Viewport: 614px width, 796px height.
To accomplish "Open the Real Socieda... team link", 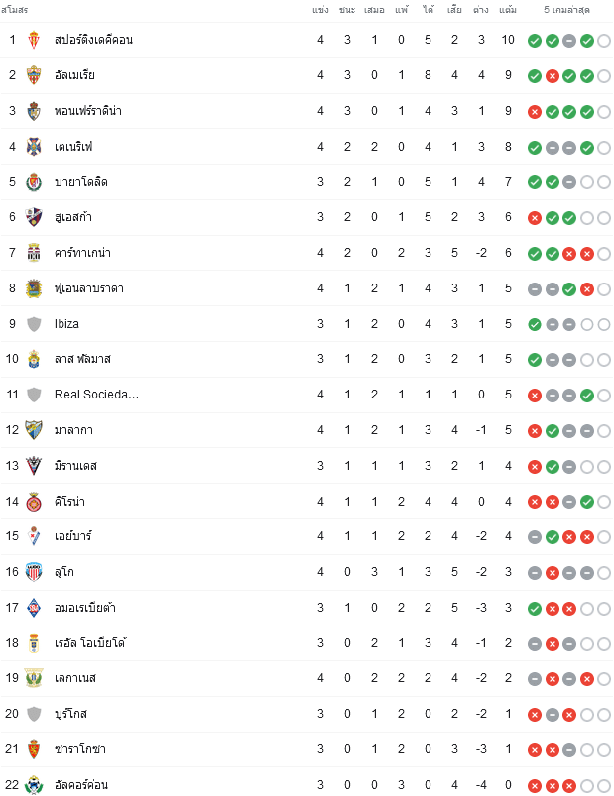I will pyautogui.click(x=96, y=395).
